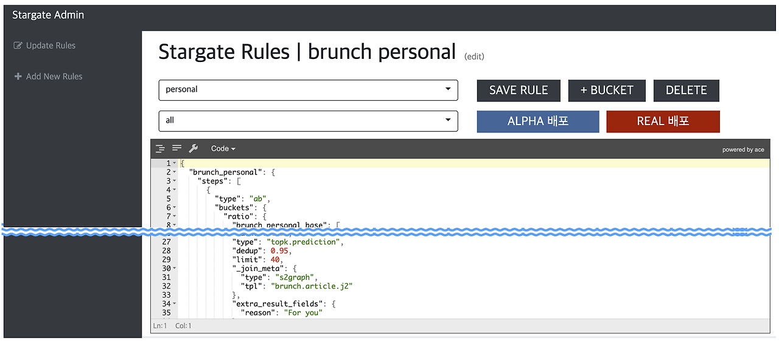This screenshot has height=342, width=779.
Task: Go to Add New Rules page
Action: [54, 77]
